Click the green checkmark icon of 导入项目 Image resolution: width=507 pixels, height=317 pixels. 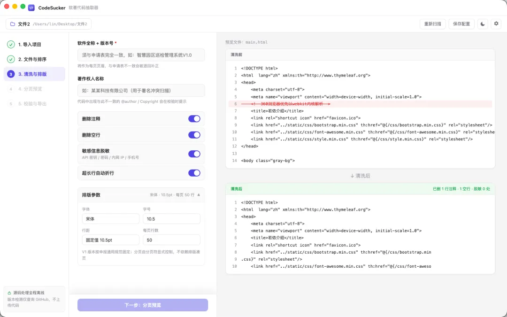11,44
